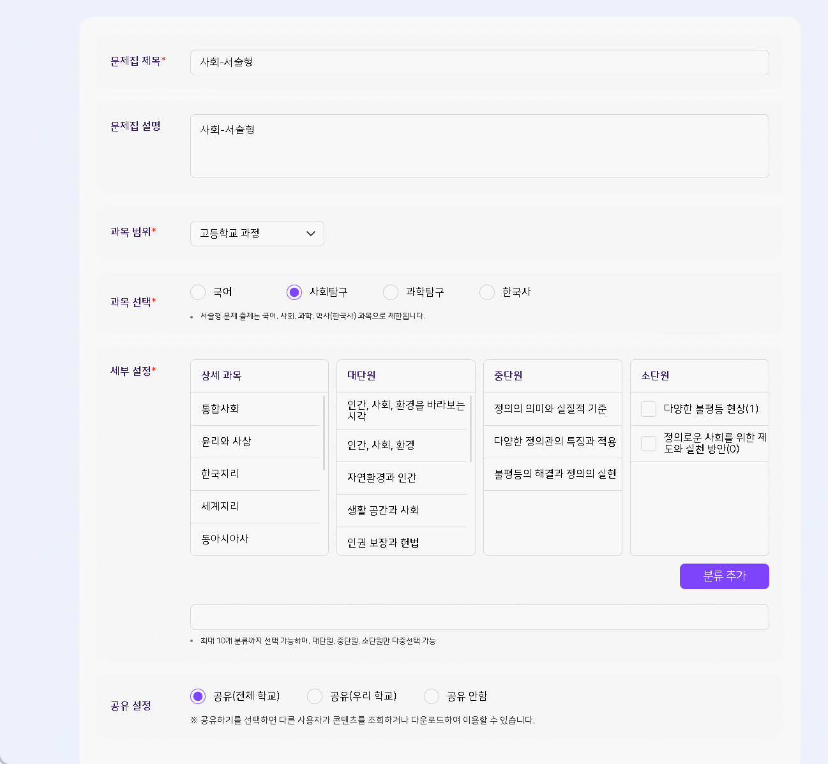Select the 사회탐구 radio button
The image size is (828, 764).
point(294,292)
